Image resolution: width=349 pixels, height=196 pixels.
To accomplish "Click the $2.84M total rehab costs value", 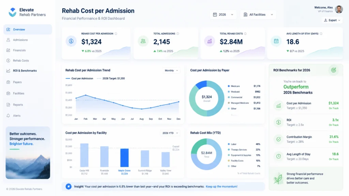I will (x=231, y=42).
